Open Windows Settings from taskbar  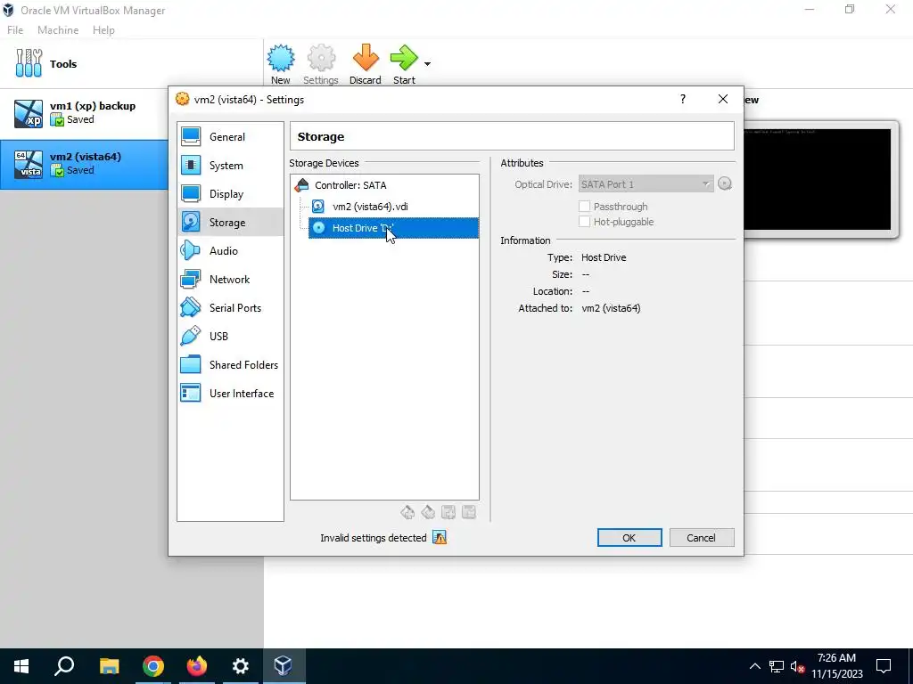click(241, 666)
